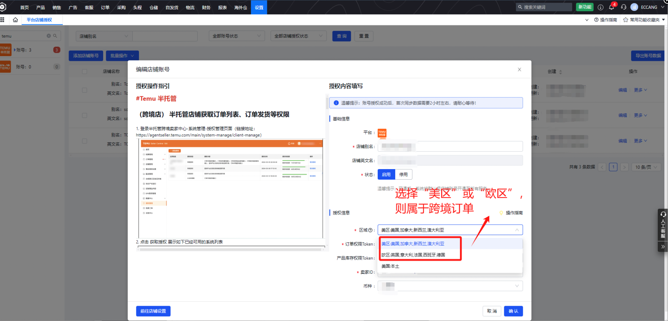
Task: Switch to the 平台店铺授权 tab
Action: 39,20
